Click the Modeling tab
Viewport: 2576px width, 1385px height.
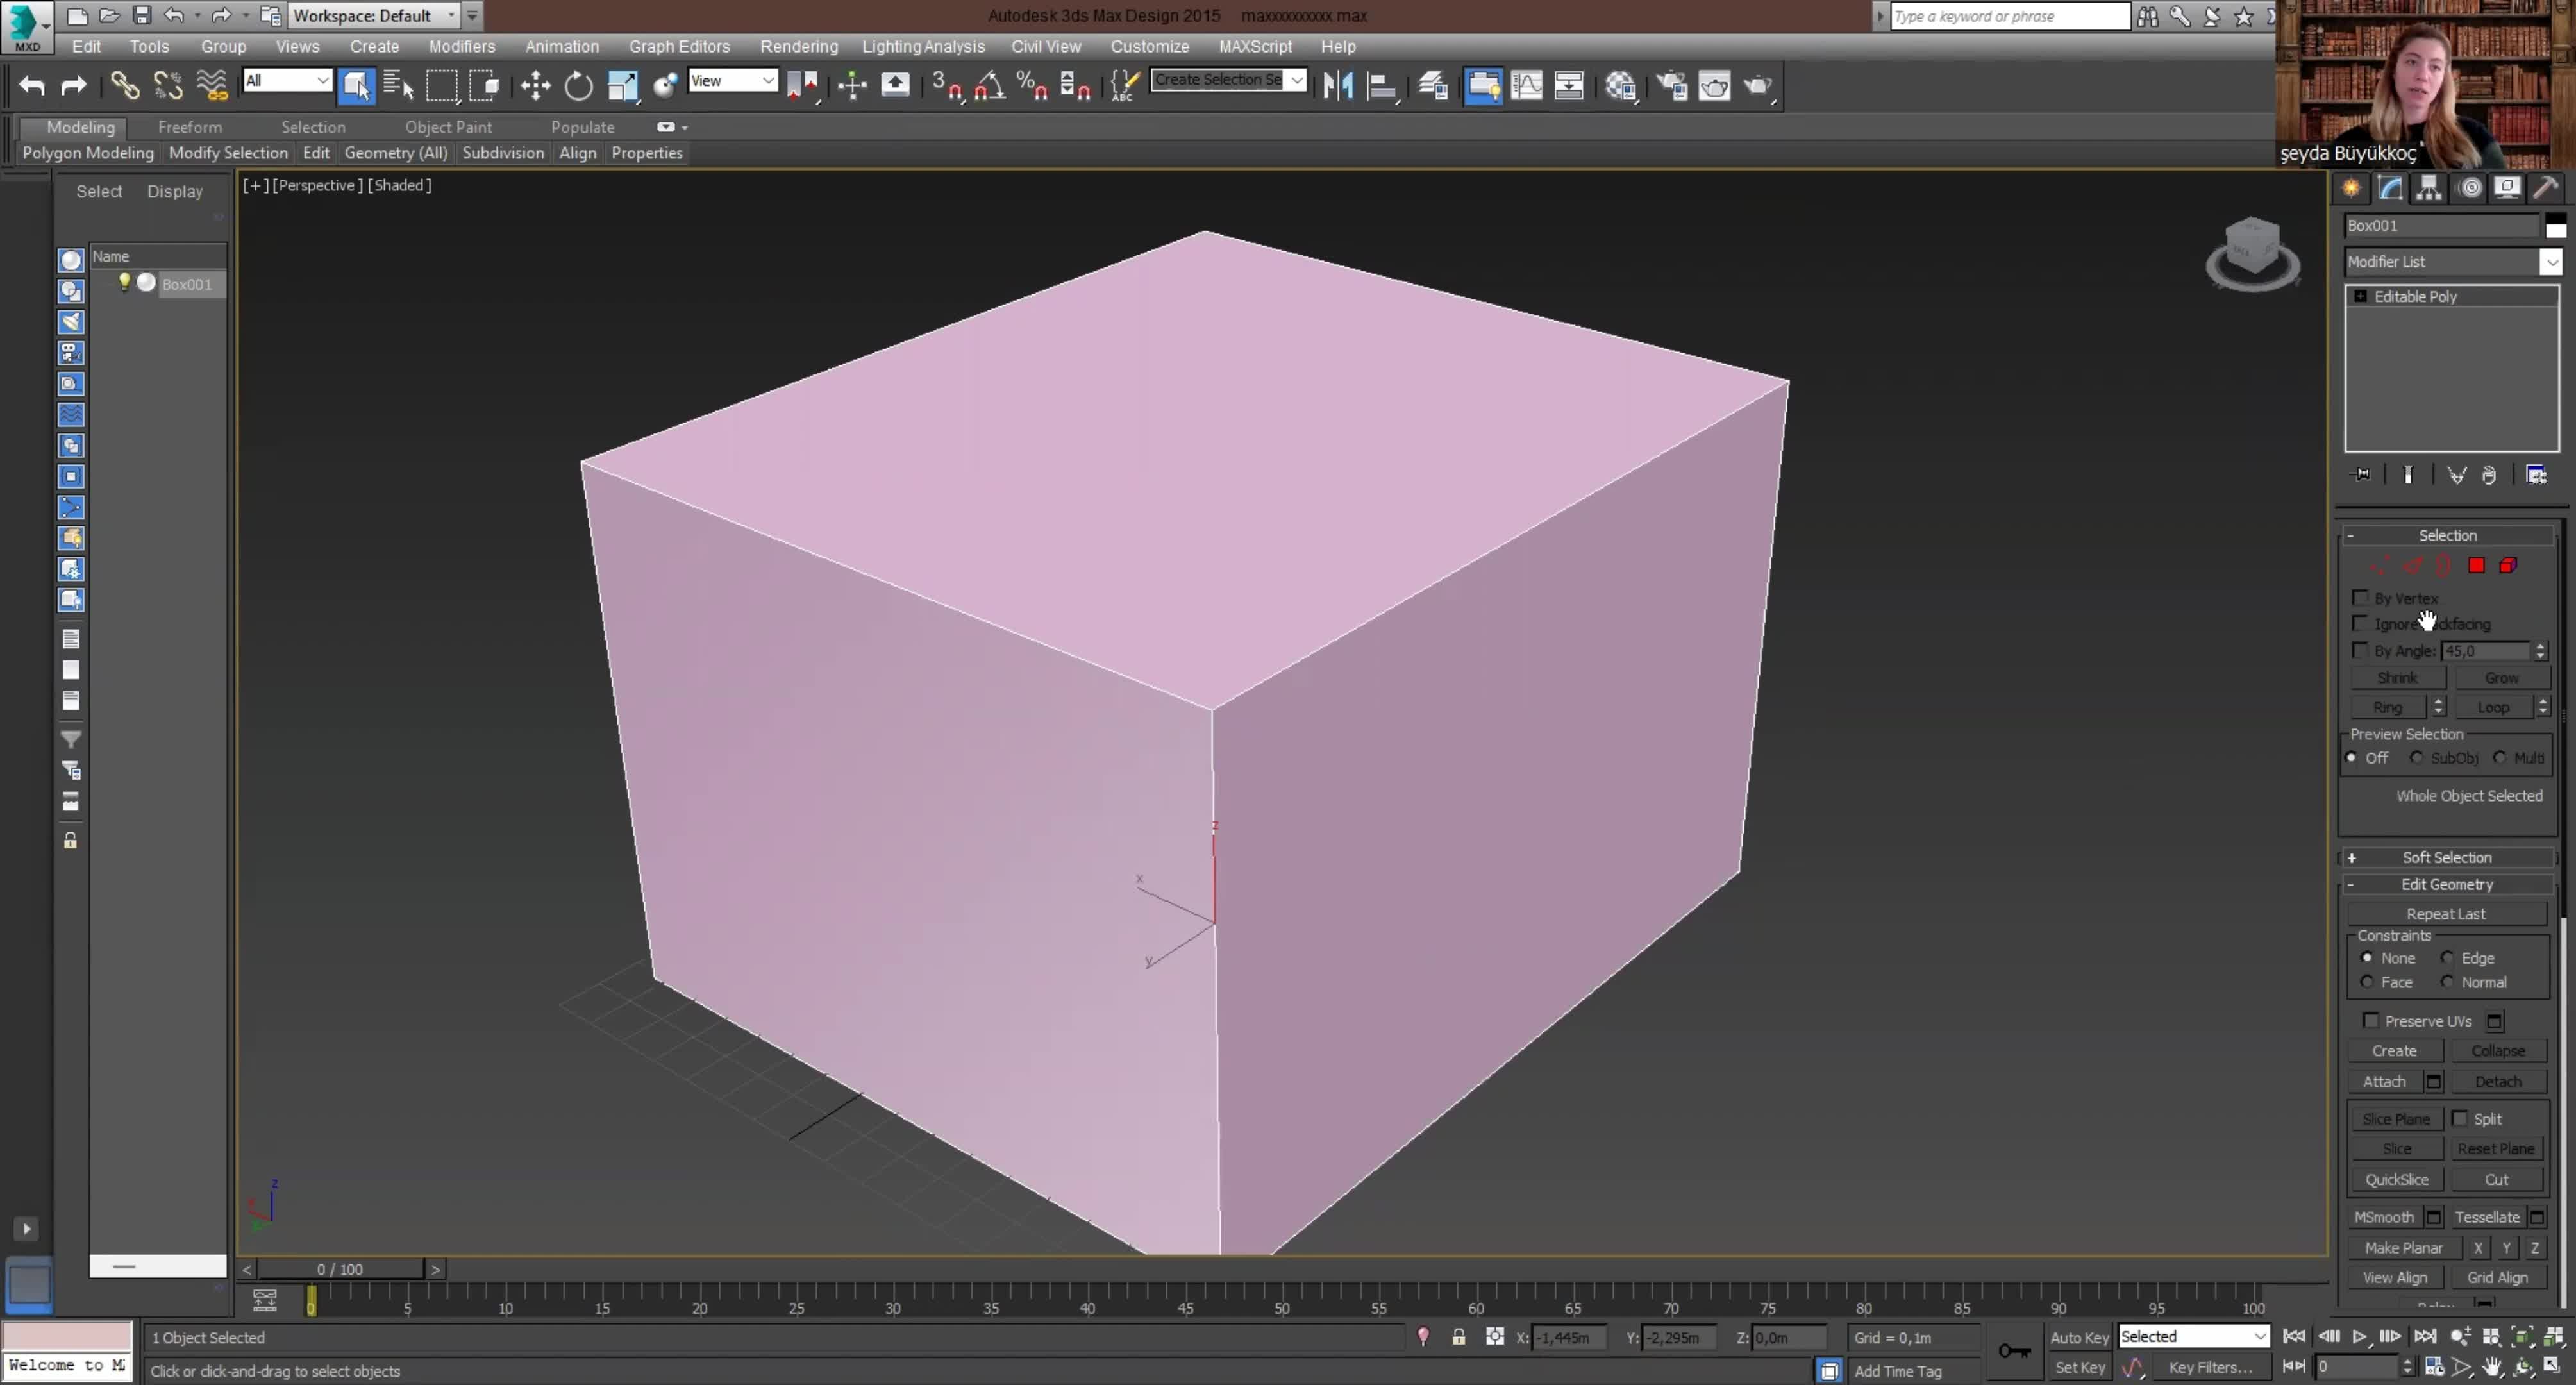pyautogui.click(x=80, y=126)
